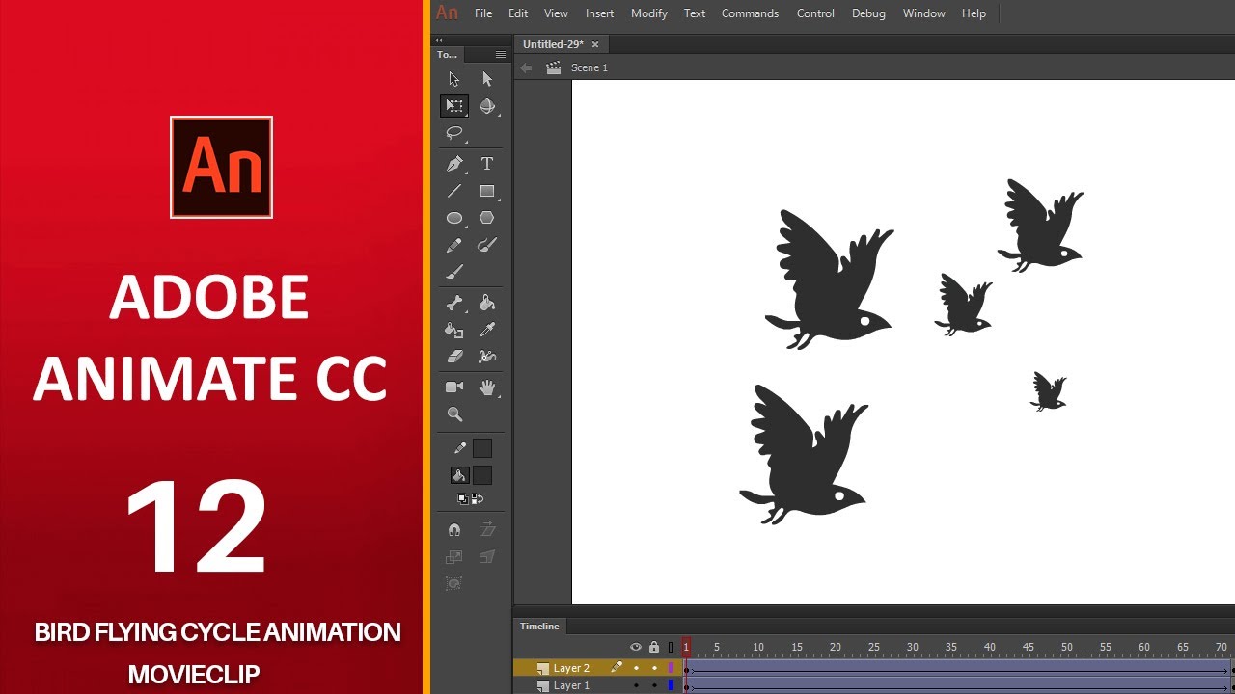Screen dimensions: 1235x694
Task: Select the Rectangle tool
Action: [x=487, y=191]
